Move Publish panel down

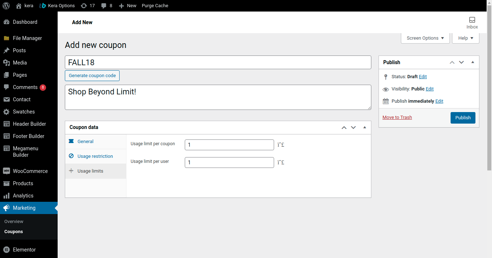461,62
